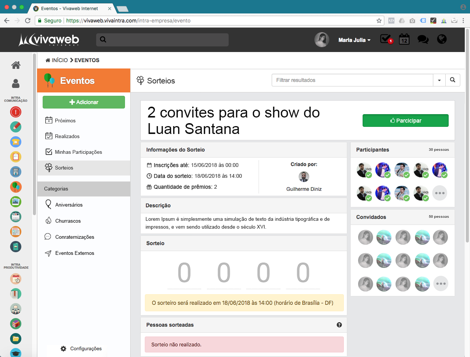Click the red alert exclamation sidebar icon
Image resolution: width=470 pixels, height=357 pixels.
click(x=16, y=112)
